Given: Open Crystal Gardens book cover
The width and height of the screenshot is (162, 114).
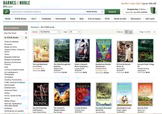Looking at the screenshot, I should coord(83,94).
